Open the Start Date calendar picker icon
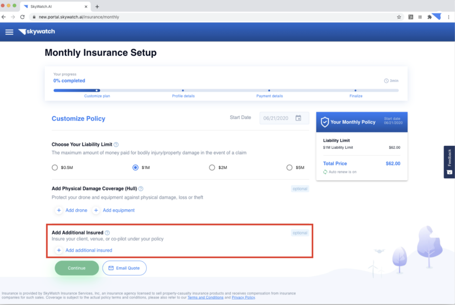The height and width of the screenshot is (305, 455). 298,118
